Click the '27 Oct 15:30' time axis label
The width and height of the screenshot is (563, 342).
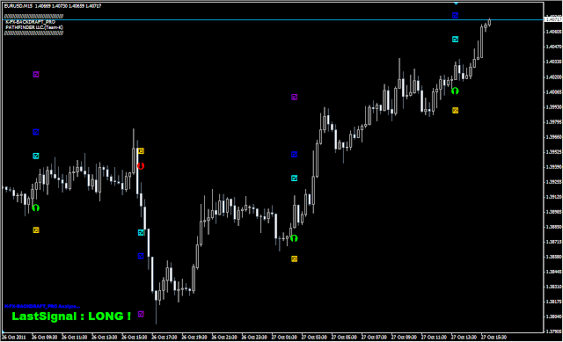494,338
